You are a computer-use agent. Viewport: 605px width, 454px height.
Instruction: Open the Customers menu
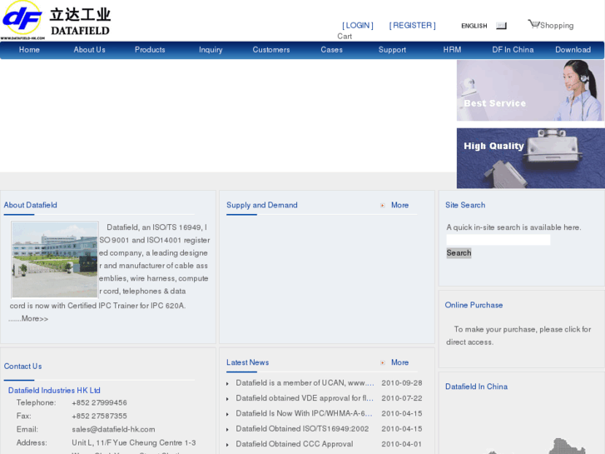pyautogui.click(x=270, y=50)
